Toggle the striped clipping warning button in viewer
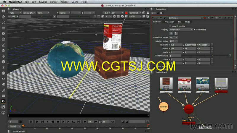Viewport: 237px width, 133px height. (x=148, y=16)
